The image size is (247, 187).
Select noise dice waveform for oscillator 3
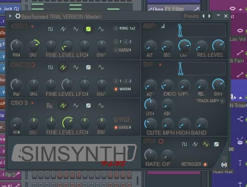pos(88,106)
